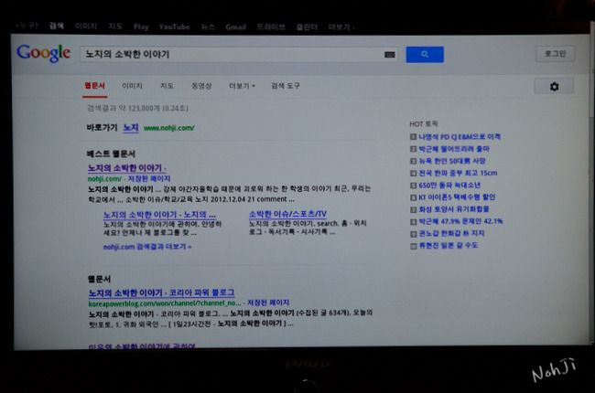This screenshot has width=595, height=393.
Task: Open hot topic 나영석 PD CJ E&M으로 이적
Action: pos(460,137)
